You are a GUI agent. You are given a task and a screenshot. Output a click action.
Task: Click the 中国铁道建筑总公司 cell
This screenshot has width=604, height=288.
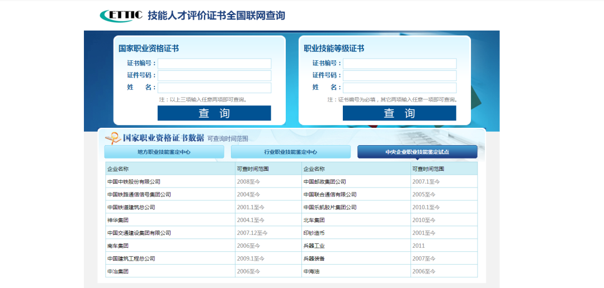pyautogui.click(x=170, y=207)
